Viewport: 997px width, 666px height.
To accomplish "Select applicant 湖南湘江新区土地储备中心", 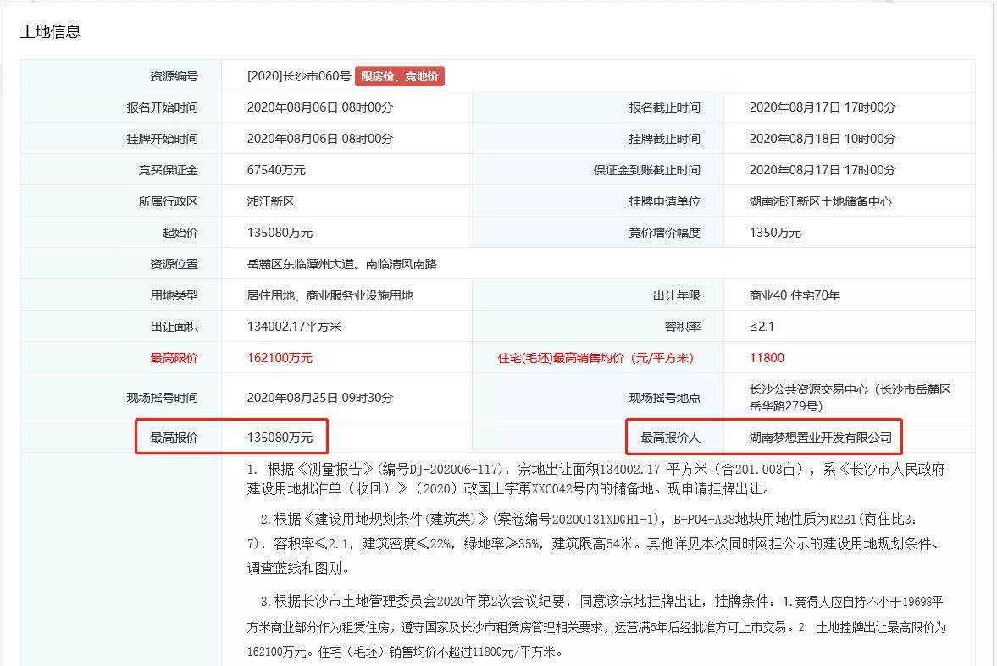I will tap(820, 201).
